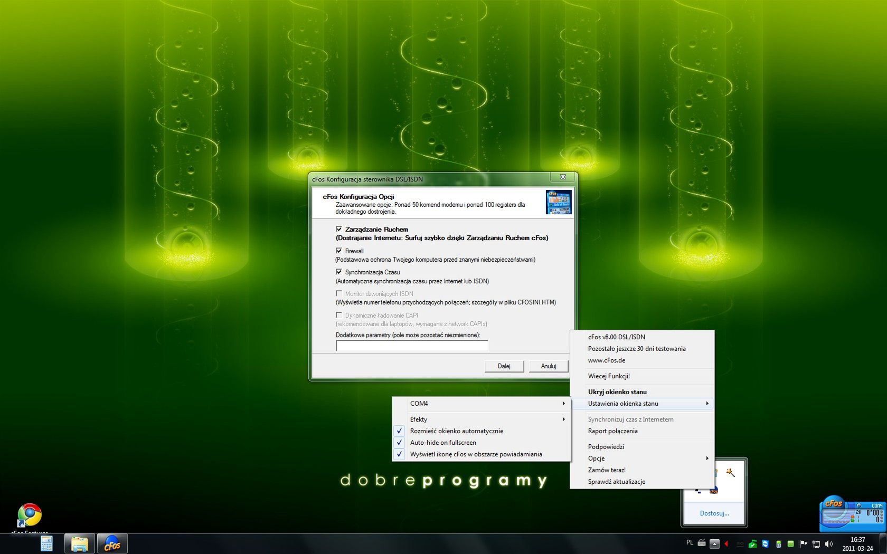Expand the COM4 submenu
Viewport: 887px width, 554px height.
[x=482, y=404]
